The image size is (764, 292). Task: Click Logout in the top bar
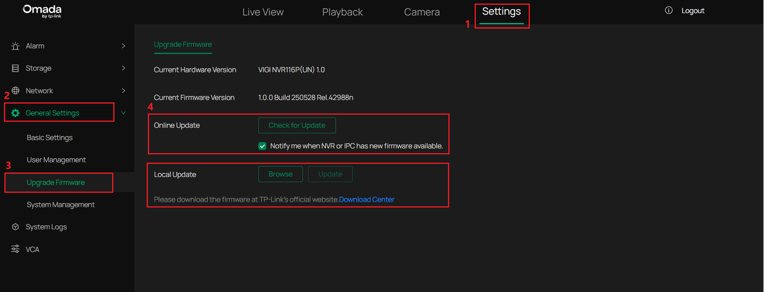pyautogui.click(x=693, y=11)
